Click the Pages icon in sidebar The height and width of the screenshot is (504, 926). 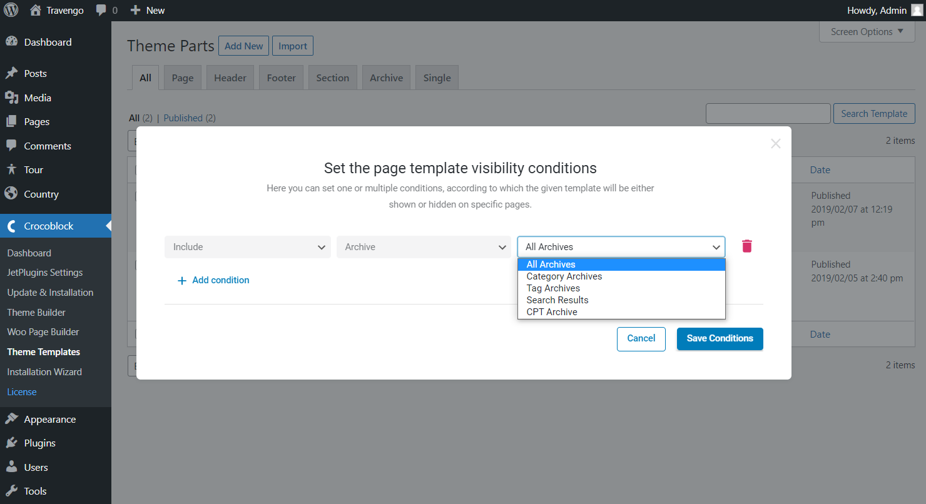pyautogui.click(x=11, y=121)
